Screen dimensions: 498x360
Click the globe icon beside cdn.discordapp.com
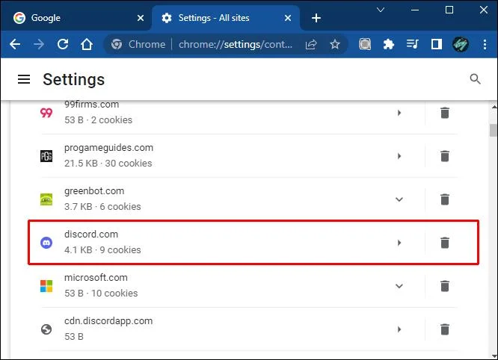pyautogui.click(x=46, y=329)
